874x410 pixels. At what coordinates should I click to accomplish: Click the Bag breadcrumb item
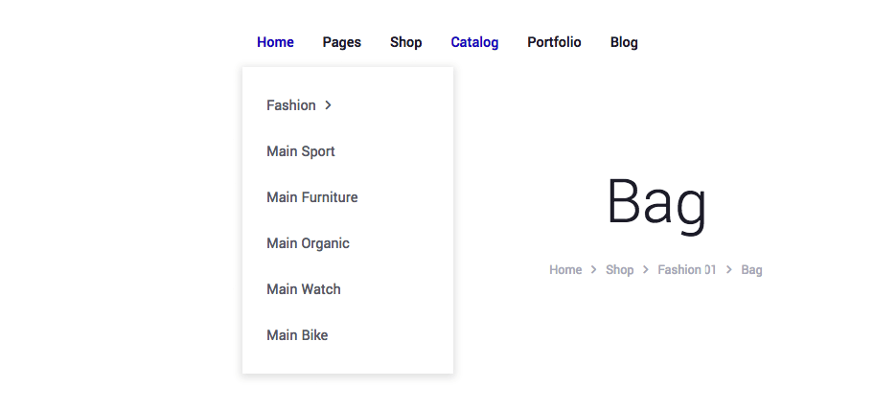coord(751,270)
